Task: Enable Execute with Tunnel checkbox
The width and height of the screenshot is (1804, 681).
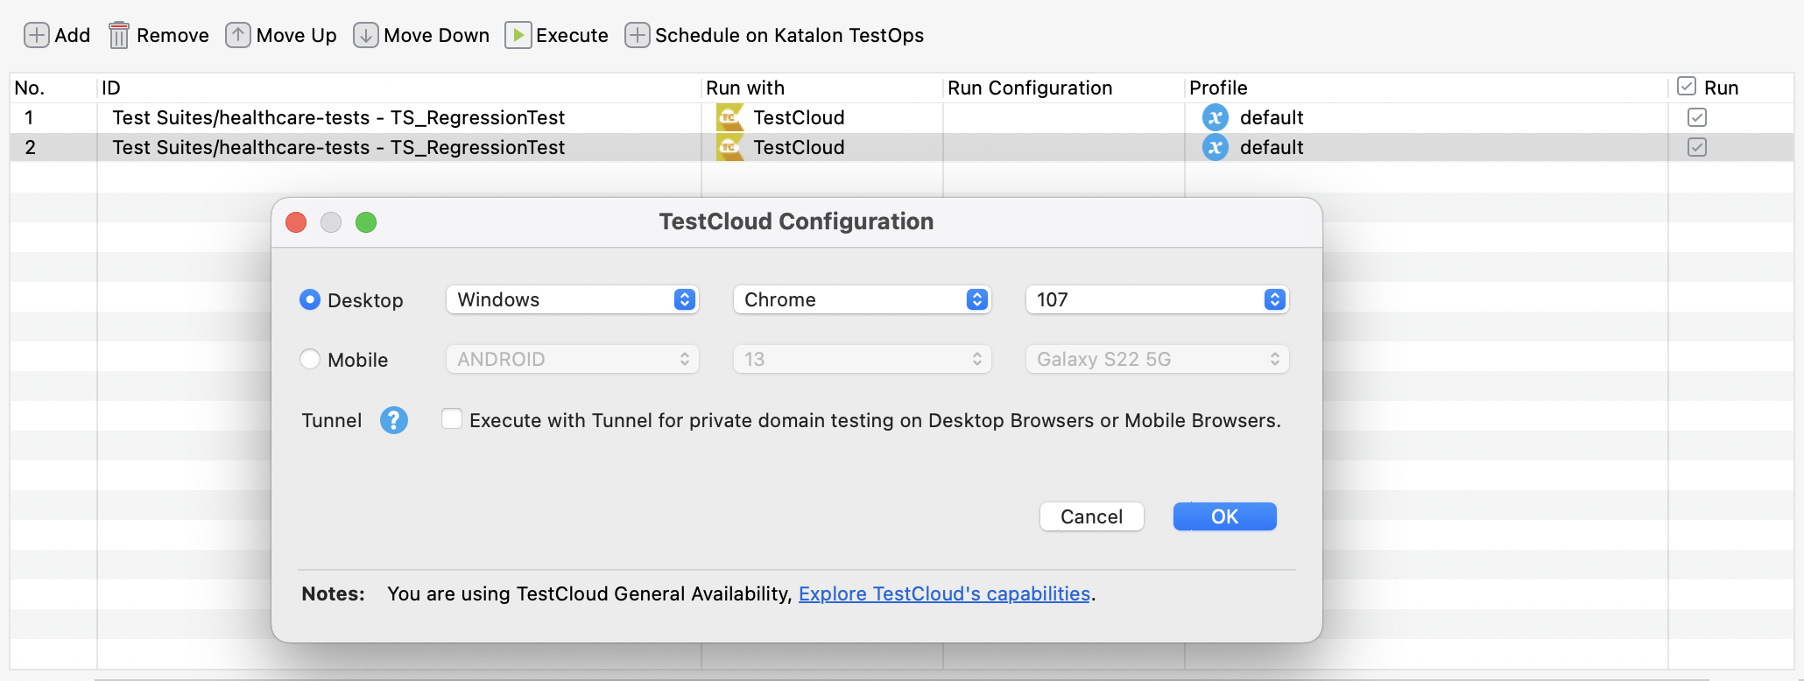Action: pyautogui.click(x=452, y=418)
